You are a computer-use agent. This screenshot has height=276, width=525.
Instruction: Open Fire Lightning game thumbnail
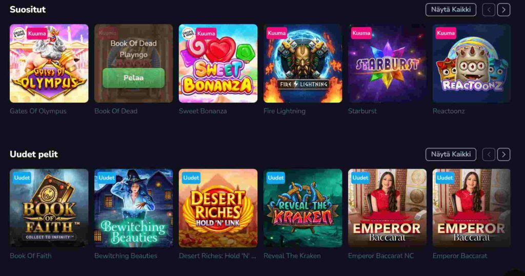pyautogui.click(x=302, y=63)
